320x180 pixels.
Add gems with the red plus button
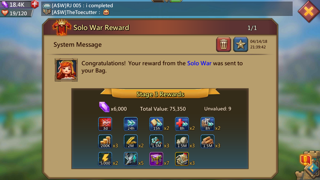pos(35,4)
